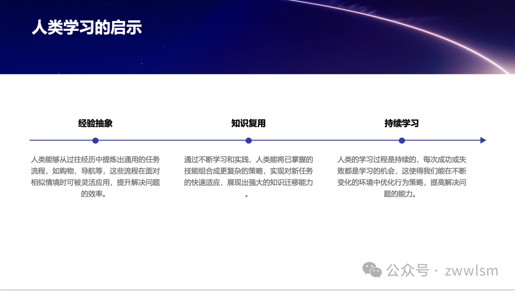This screenshot has width=515, height=291.
Task: Click the arrowhead ending the timeline
Action: point(483,140)
